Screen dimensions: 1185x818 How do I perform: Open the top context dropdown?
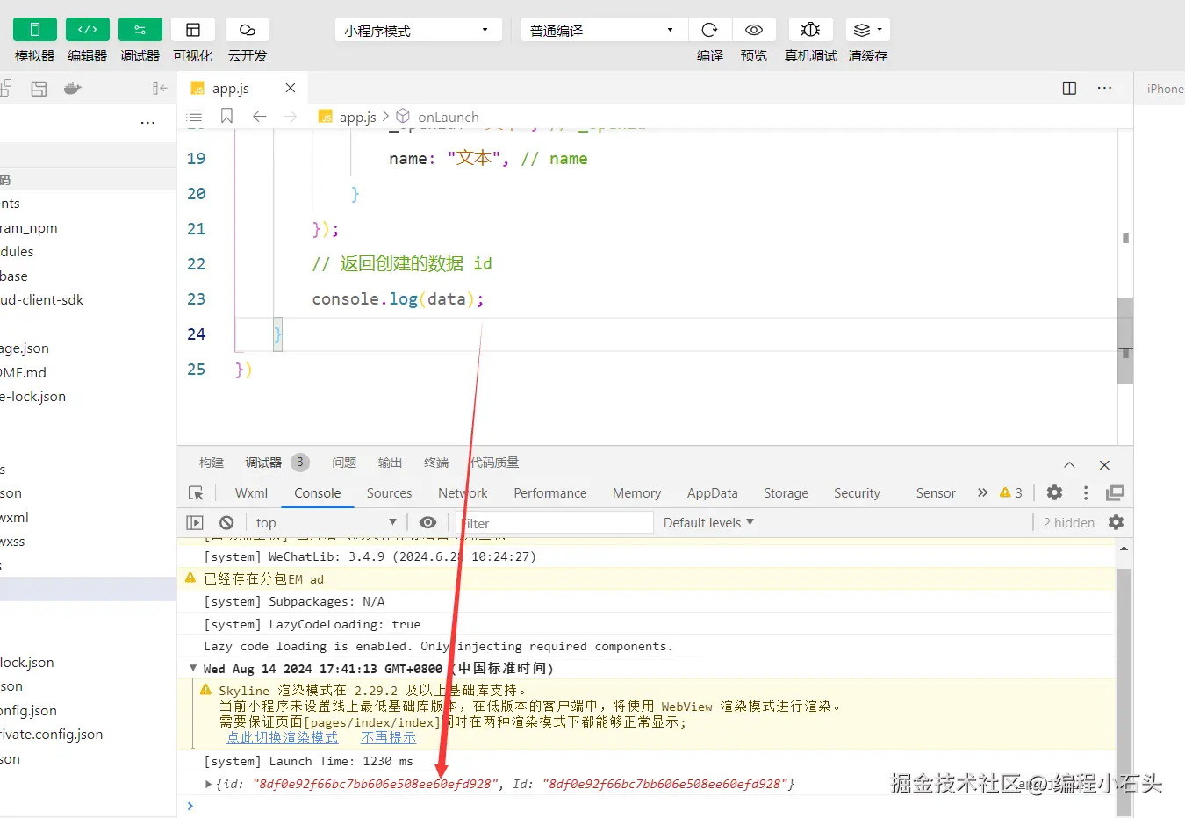point(326,522)
